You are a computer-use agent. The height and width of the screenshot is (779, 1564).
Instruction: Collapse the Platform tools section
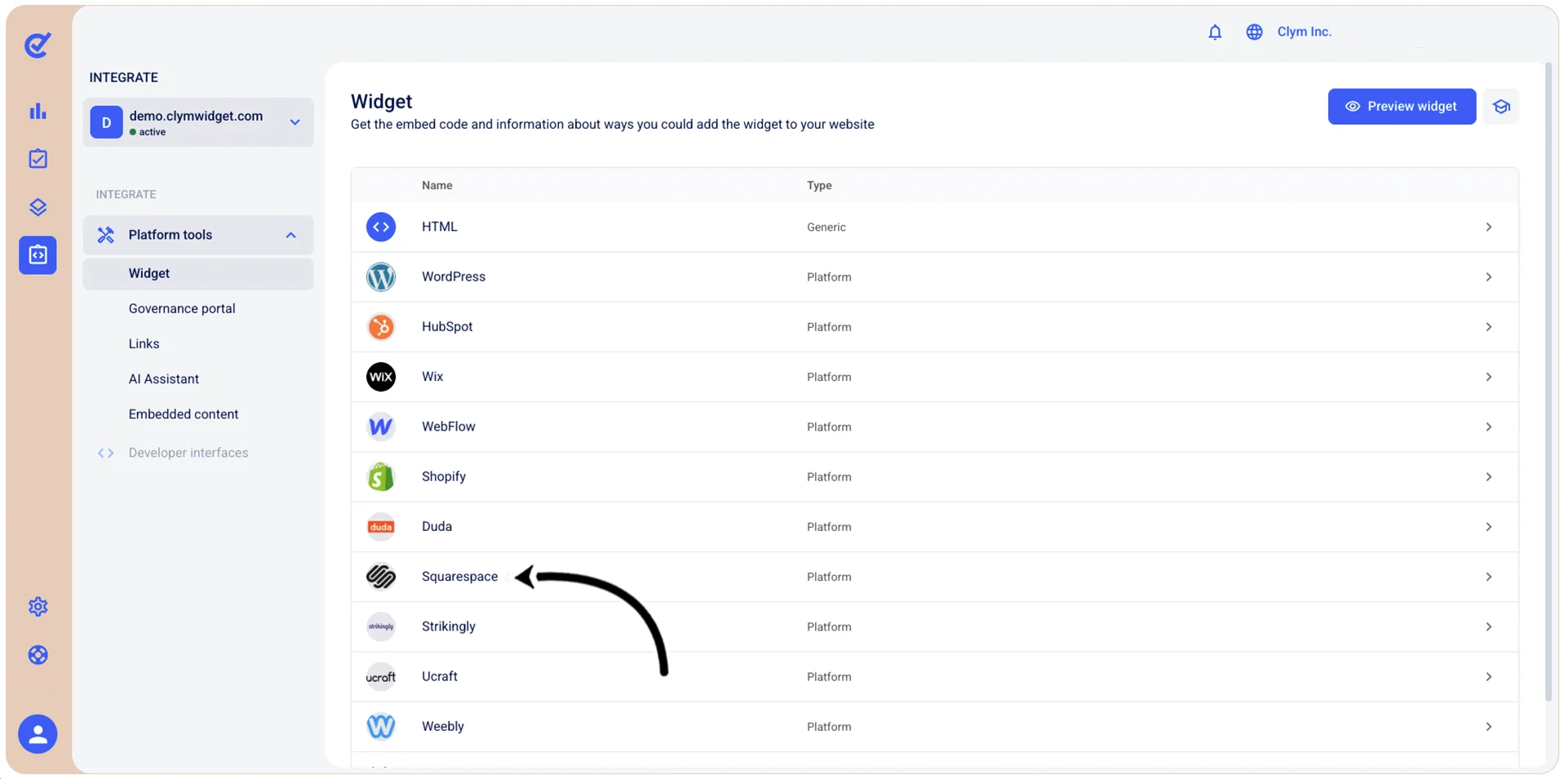click(x=198, y=235)
